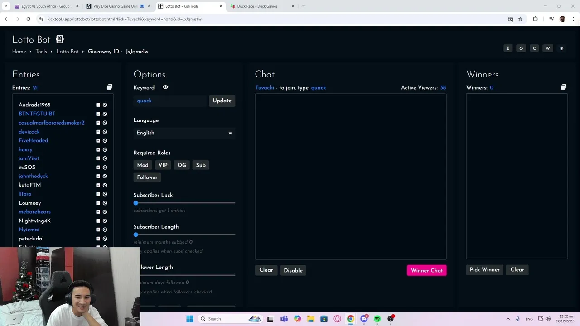This screenshot has height=326, width=580.
Task: Click the Pick Winner button
Action: [x=484, y=270]
